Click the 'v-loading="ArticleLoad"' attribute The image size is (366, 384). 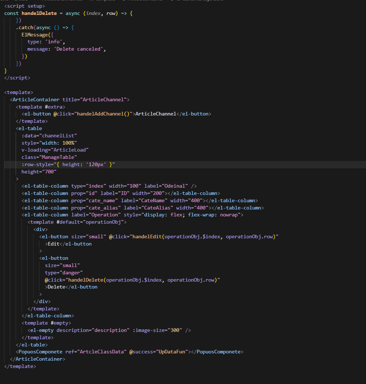coord(55,150)
